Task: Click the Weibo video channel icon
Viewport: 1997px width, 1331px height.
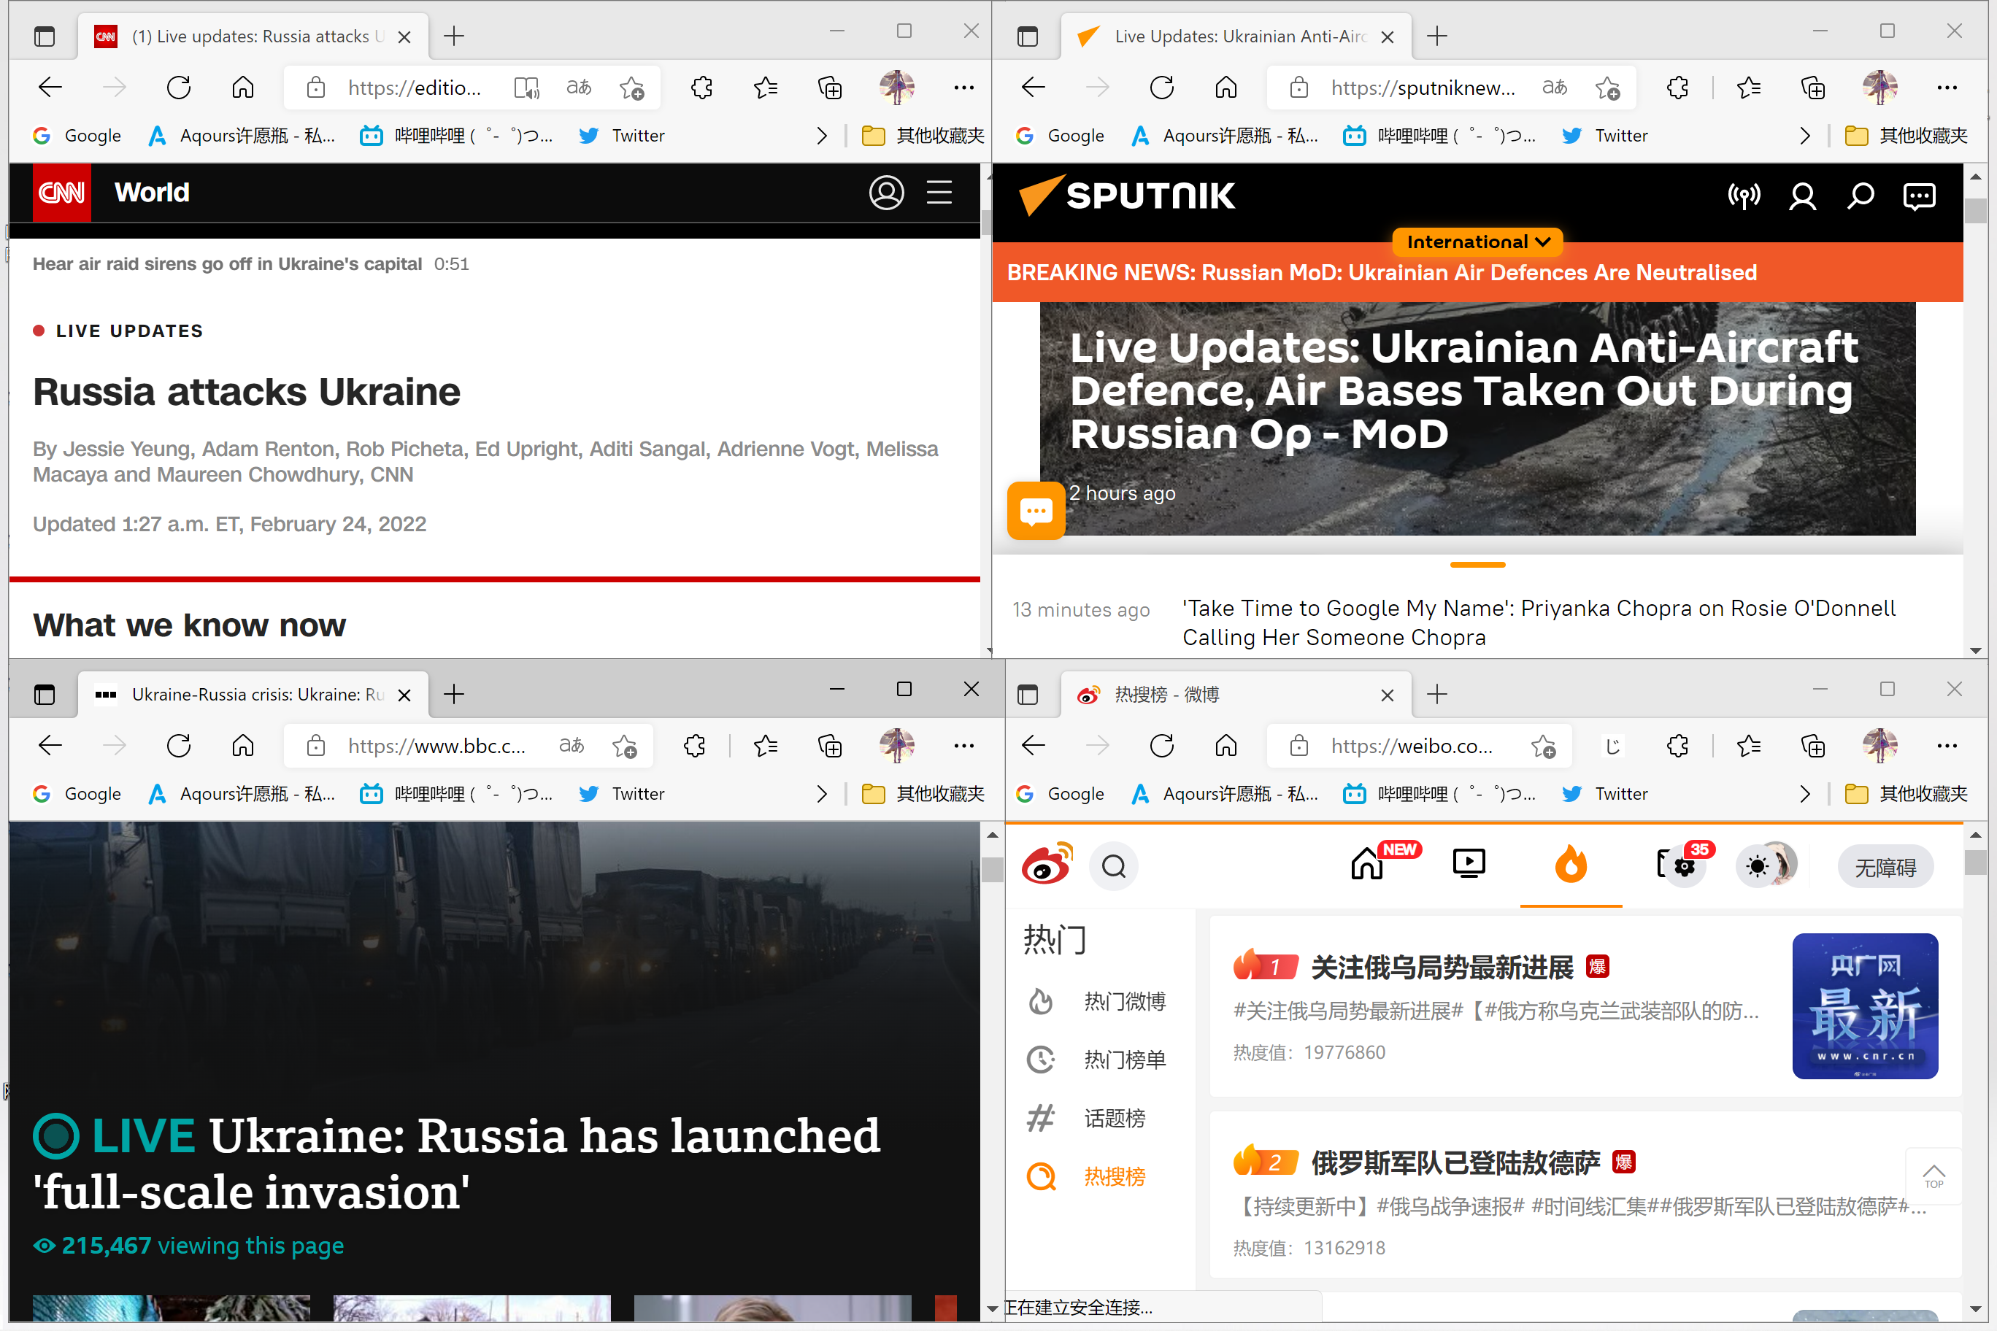Action: (x=1469, y=864)
